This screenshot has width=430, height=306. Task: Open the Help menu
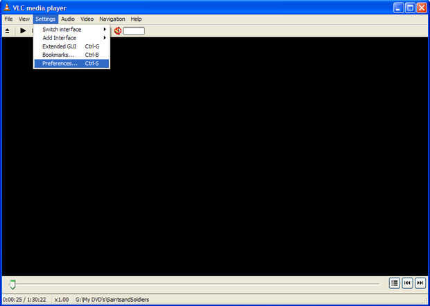point(136,19)
